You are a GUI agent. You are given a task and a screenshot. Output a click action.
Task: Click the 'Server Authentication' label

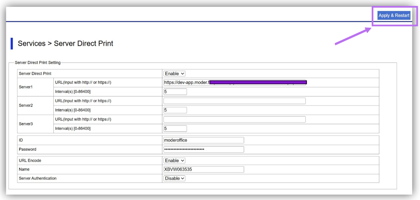[37, 178]
